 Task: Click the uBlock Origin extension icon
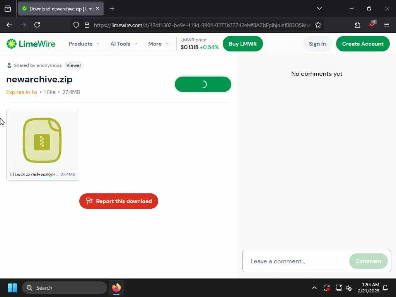372,24
